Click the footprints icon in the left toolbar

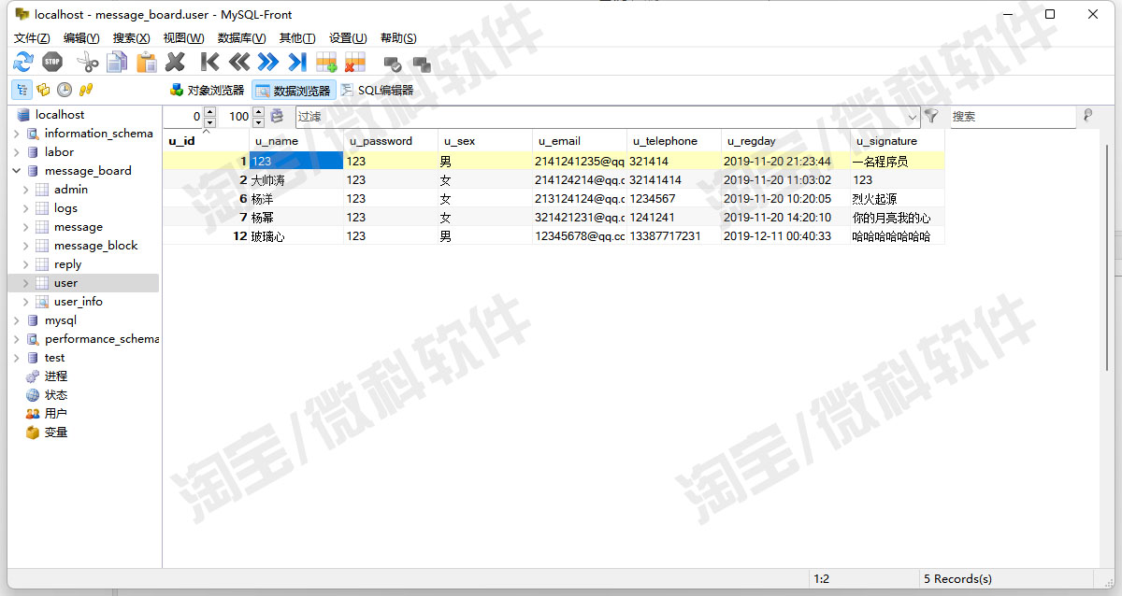(86, 90)
